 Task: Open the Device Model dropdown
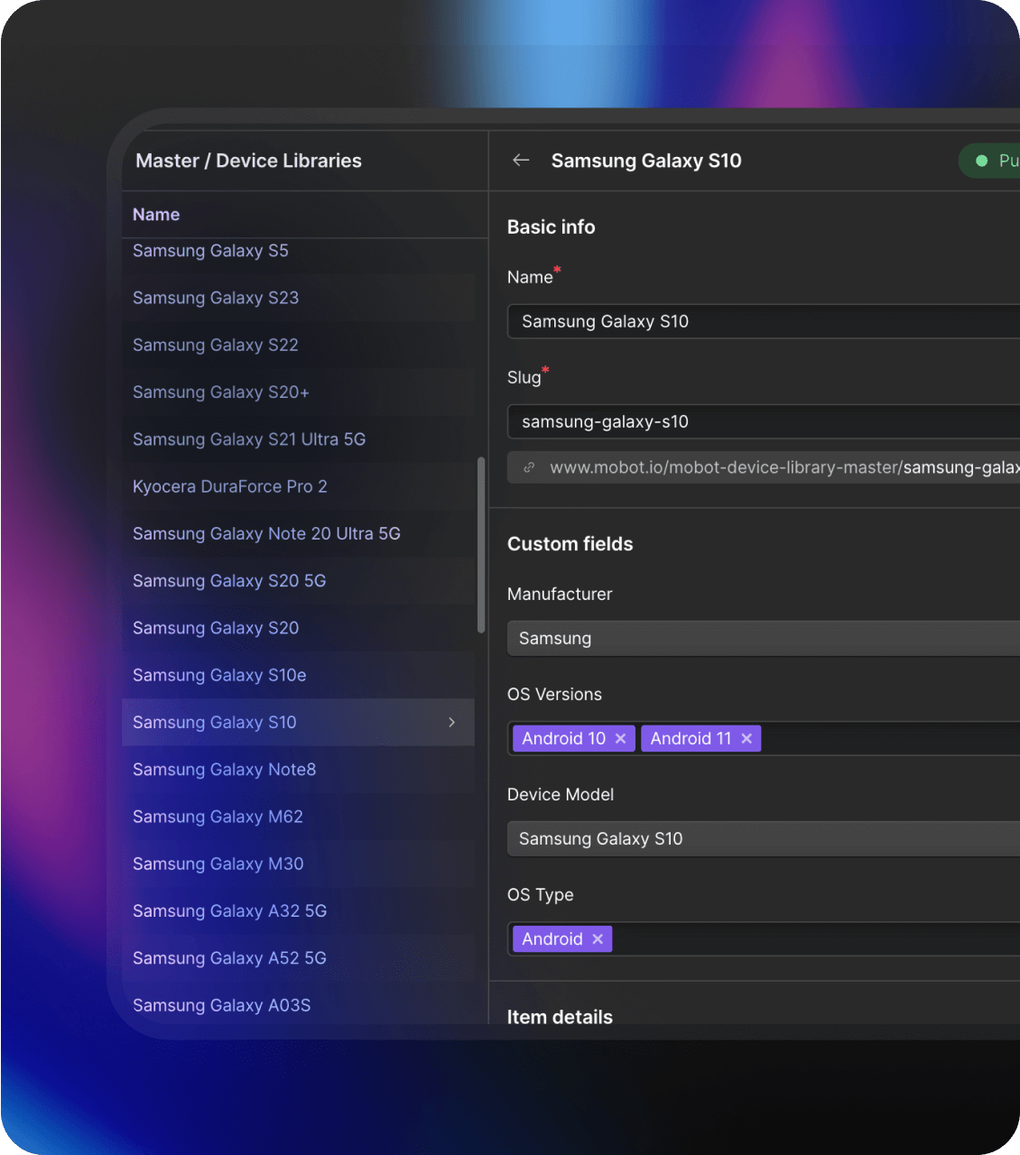coord(764,838)
